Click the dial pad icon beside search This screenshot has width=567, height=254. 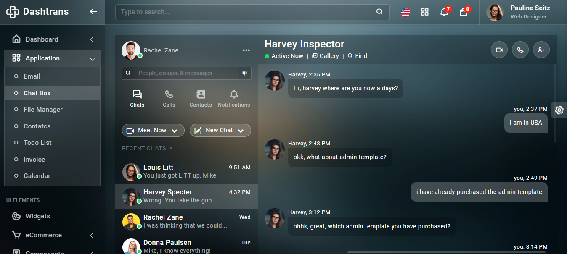coord(244,73)
